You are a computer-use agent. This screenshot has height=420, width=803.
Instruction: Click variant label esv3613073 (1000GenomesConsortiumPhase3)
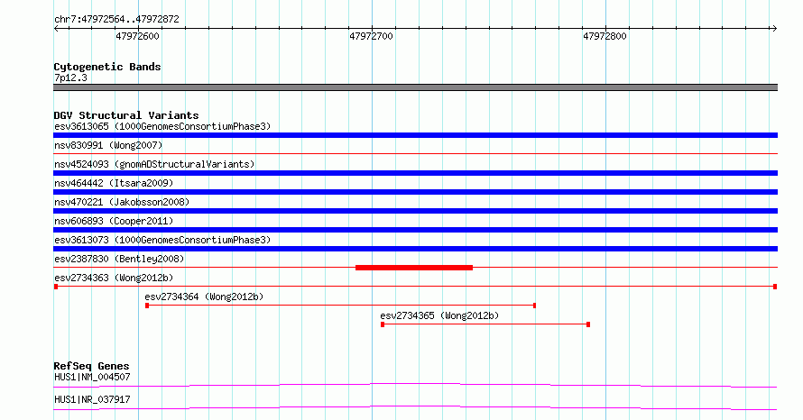tap(162, 240)
